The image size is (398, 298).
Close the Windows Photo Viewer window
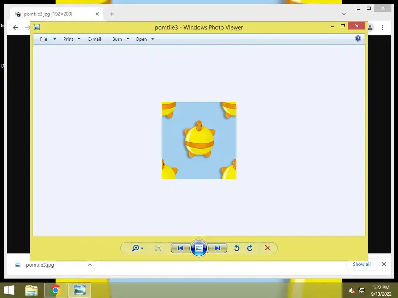[x=357, y=26]
